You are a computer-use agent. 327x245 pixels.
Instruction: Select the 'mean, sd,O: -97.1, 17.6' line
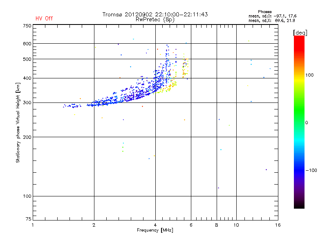272,16
